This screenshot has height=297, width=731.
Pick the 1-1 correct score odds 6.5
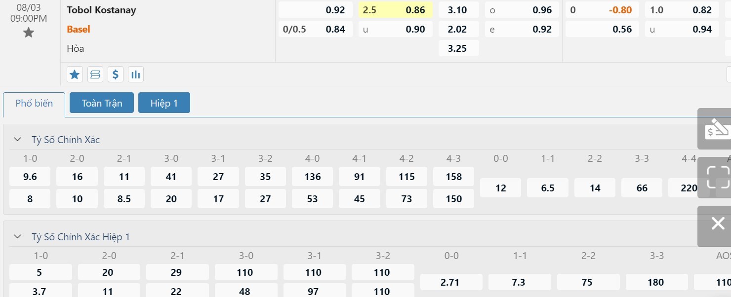(548, 188)
